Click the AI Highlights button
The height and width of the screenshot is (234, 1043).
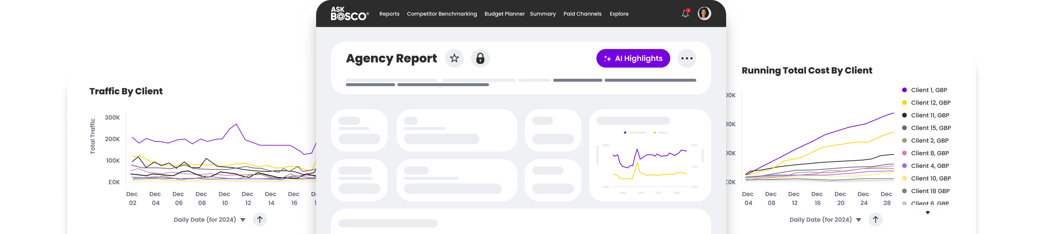633,59
